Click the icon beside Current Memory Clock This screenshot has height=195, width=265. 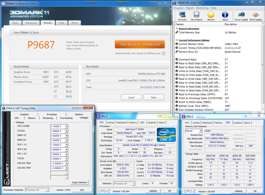[x=177, y=44]
